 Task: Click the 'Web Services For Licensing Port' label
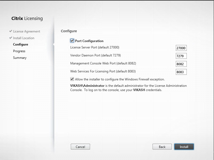click(103, 71)
